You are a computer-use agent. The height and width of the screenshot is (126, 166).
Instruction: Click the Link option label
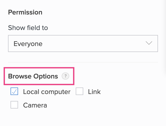[94, 92]
